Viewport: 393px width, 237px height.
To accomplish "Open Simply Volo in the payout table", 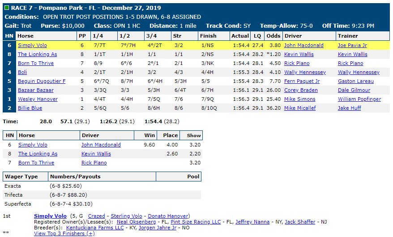I will coord(33,145).
